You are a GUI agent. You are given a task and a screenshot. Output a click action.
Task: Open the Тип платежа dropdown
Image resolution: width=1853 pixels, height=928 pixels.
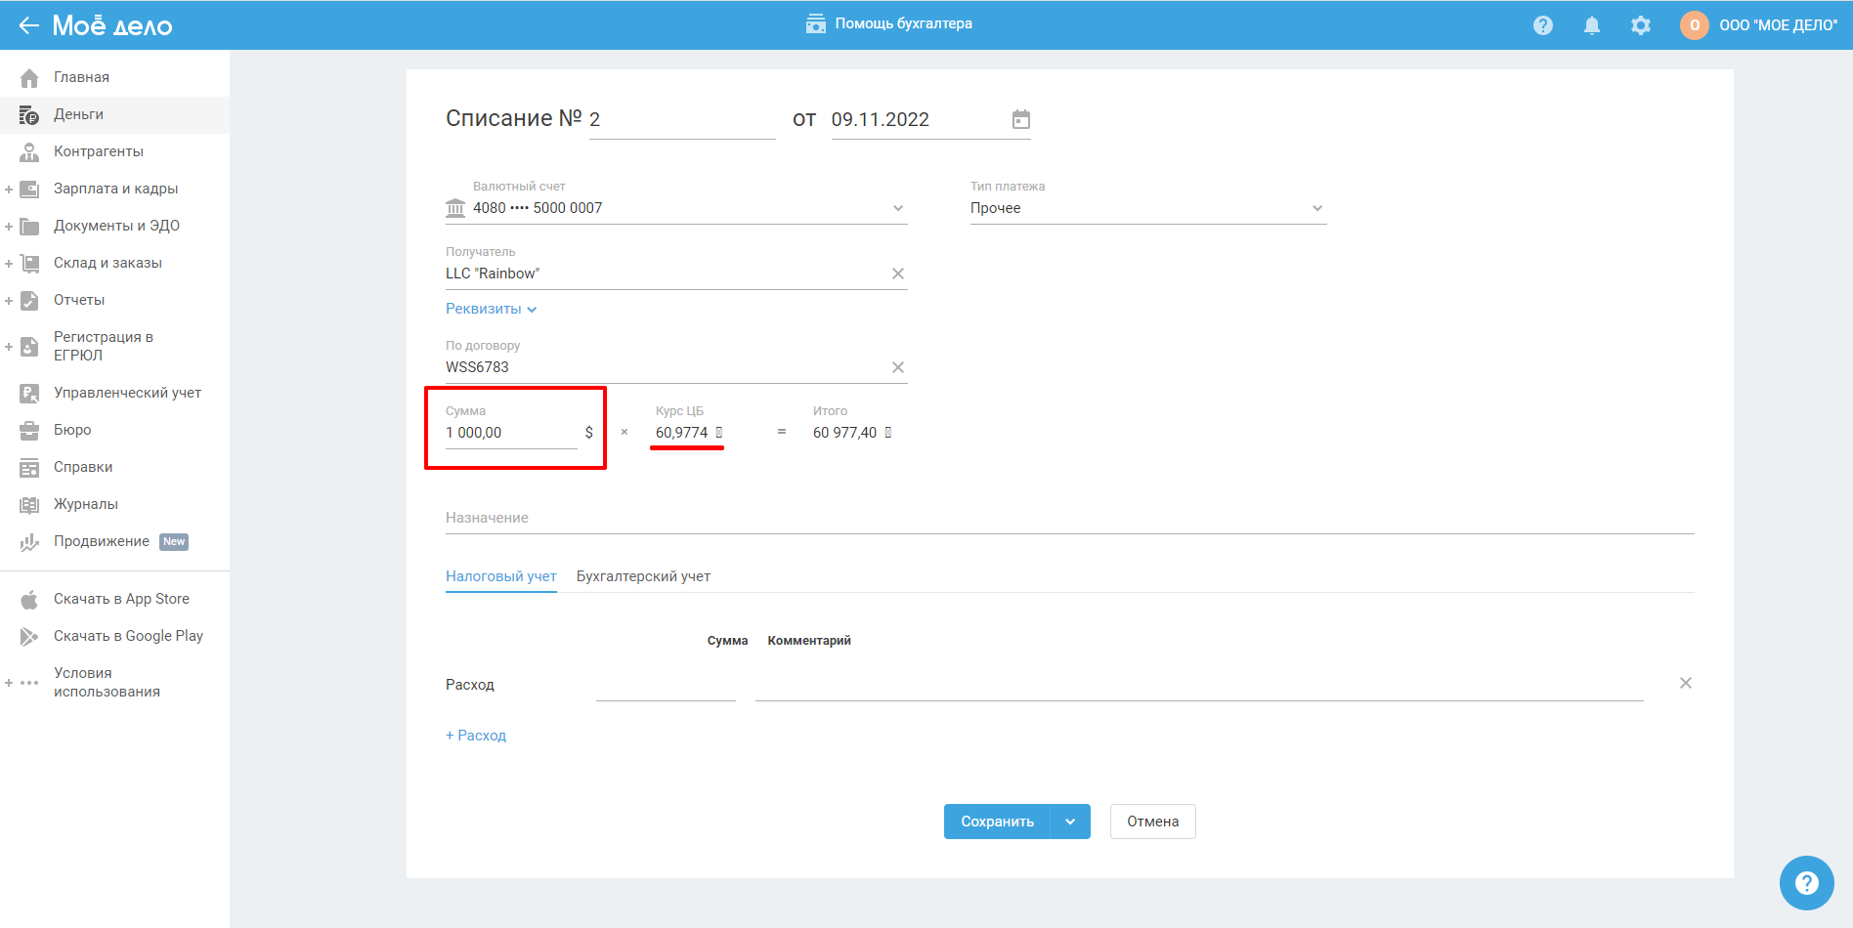tap(1316, 208)
